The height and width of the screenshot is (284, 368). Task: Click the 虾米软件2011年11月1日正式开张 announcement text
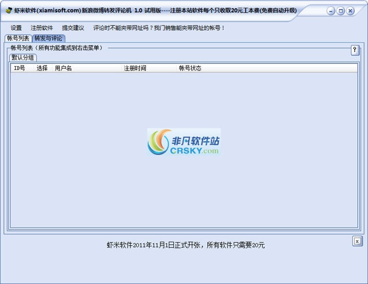[185, 245]
